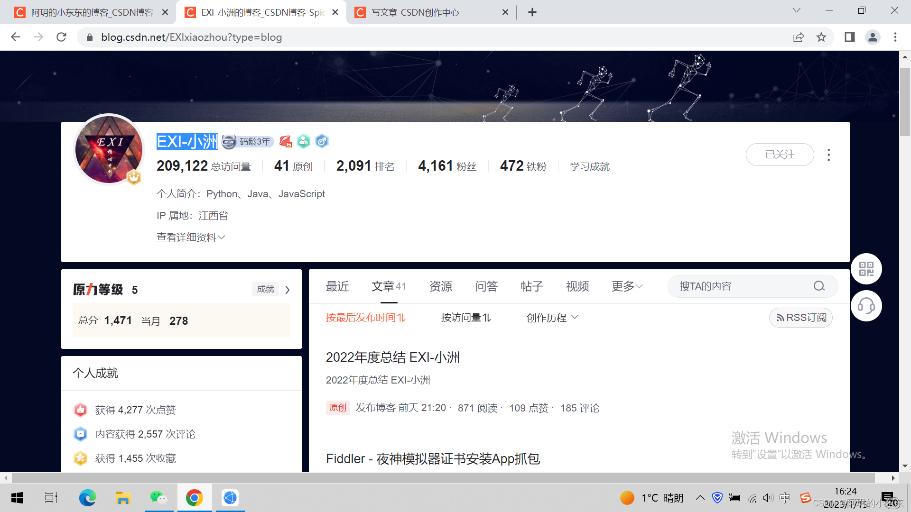Screen dimensions: 911x512
Task: Switch sorting to 按访问量
Action: pyautogui.click(x=465, y=318)
